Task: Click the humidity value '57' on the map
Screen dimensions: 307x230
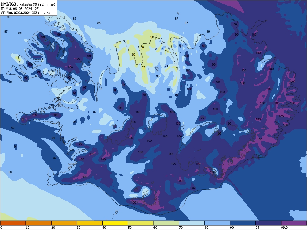Action: [x=143, y=67]
